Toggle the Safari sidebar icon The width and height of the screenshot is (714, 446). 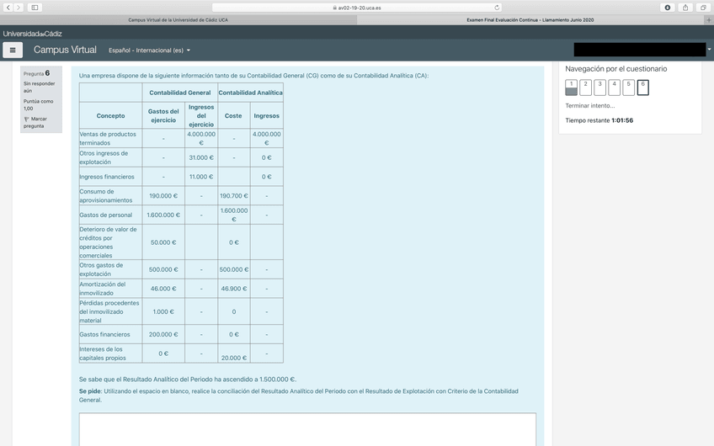point(35,8)
